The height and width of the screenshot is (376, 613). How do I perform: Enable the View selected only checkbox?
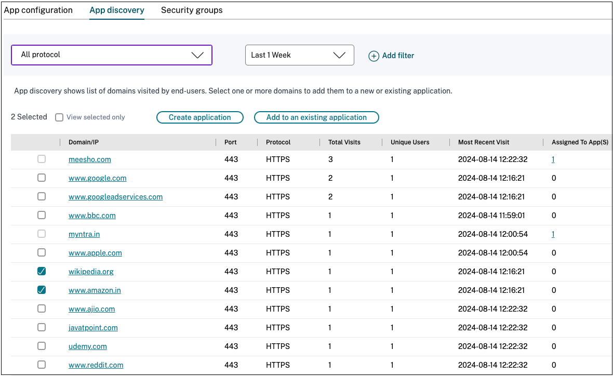pos(59,117)
